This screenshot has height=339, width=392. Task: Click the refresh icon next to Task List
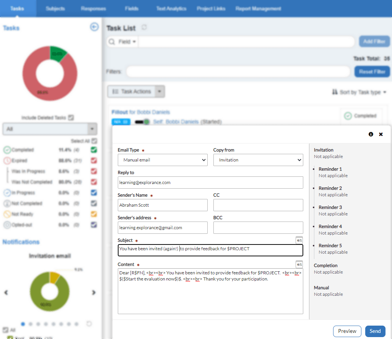coord(144,27)
